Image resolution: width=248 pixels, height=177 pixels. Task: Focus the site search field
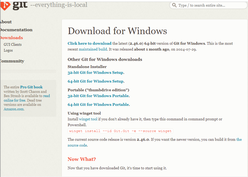[208, 5]
